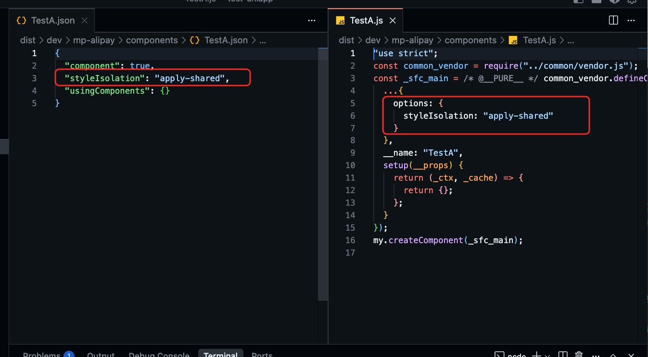Image resolution: width=648 pixels, height=357 pixels.
Task: Expand 'mp-alipay' breadcrumb in right editor
Action: click(412, 40)
